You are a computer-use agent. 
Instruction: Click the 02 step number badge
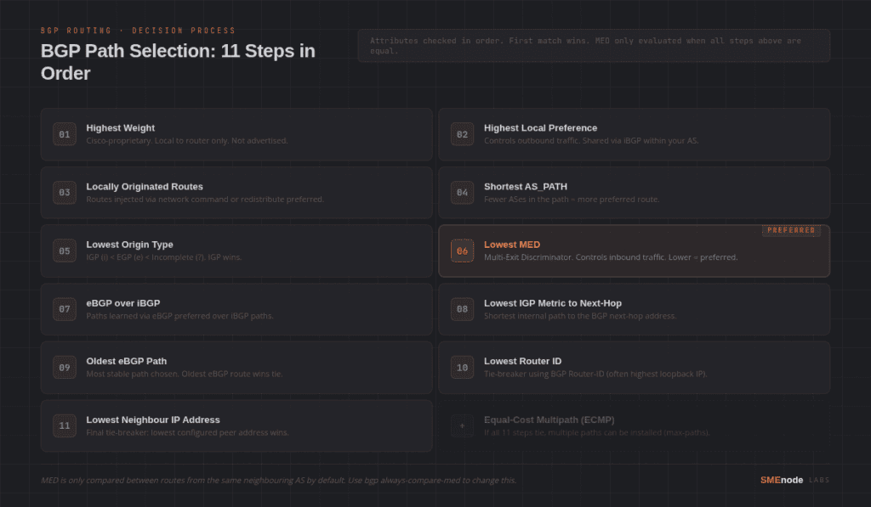pos(462,134)
